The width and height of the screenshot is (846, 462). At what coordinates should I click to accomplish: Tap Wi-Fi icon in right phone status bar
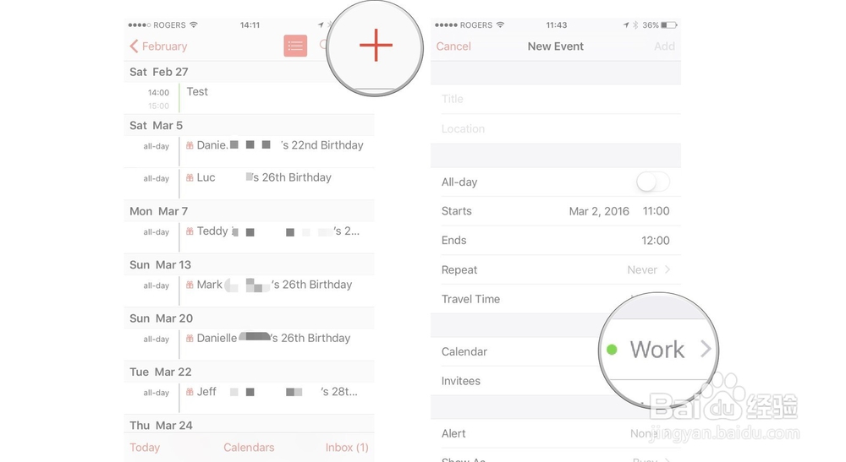[x=500, y=24]
